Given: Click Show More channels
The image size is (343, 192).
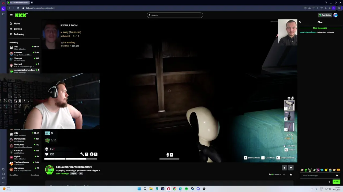Looking at the screenshot, I should pos(14,175).
